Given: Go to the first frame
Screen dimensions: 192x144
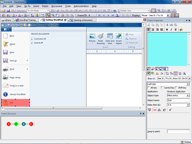Looking at the screenshot, I should [x=99, y=15].
